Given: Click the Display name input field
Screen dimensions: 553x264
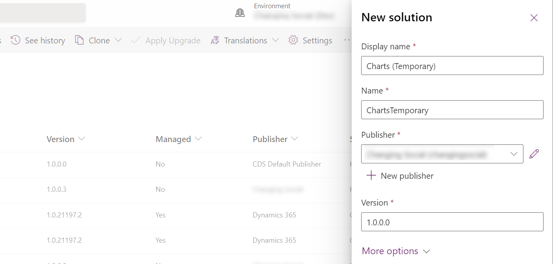Looking at the screenshot, I should tap(452, 66).
